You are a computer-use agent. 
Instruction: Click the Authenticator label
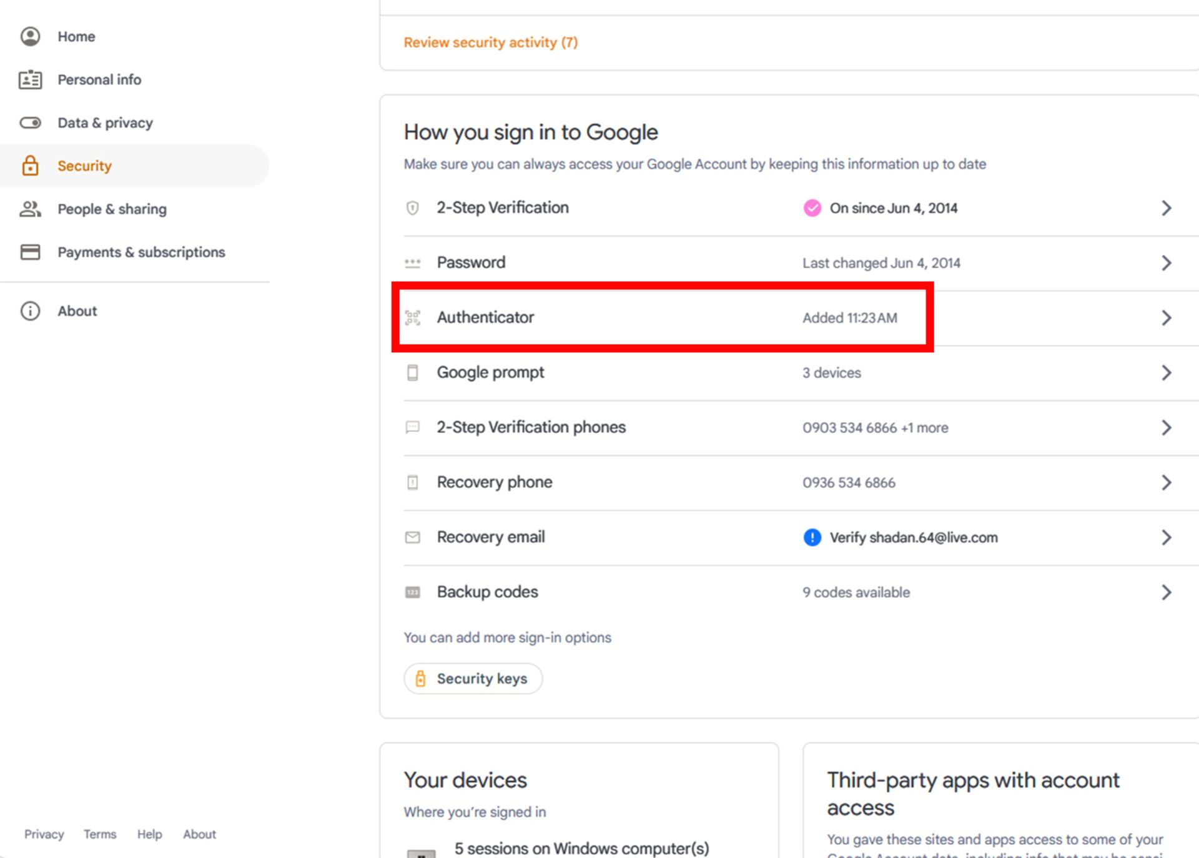485,317
